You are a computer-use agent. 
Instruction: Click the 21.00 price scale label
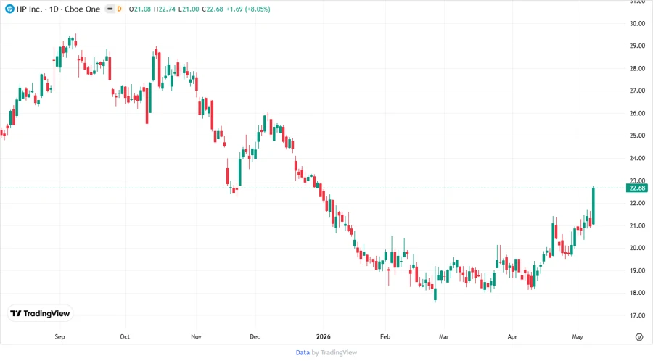[x=637, y=225]
